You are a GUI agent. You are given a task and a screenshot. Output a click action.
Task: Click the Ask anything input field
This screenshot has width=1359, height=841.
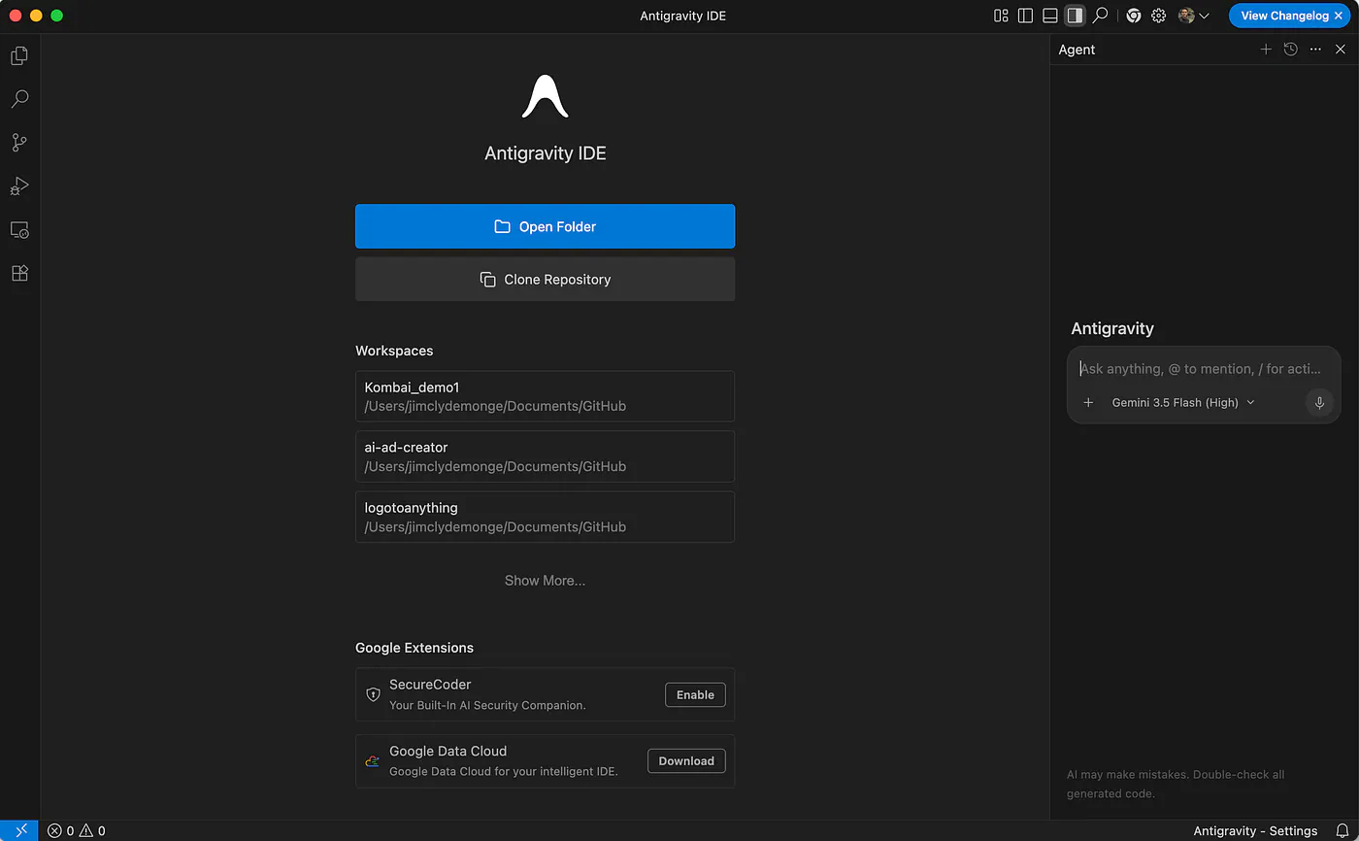point(1203,369)
